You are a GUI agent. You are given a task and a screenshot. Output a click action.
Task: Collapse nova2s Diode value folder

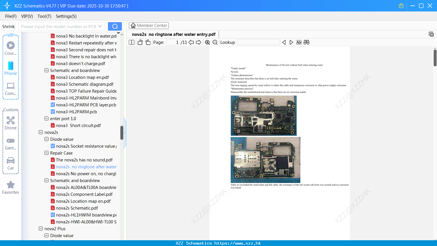[46, 139]
